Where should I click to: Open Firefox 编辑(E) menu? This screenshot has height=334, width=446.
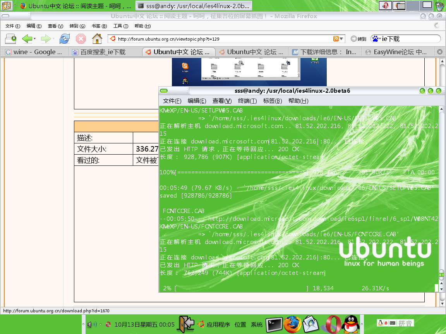(x=34, y=26)
